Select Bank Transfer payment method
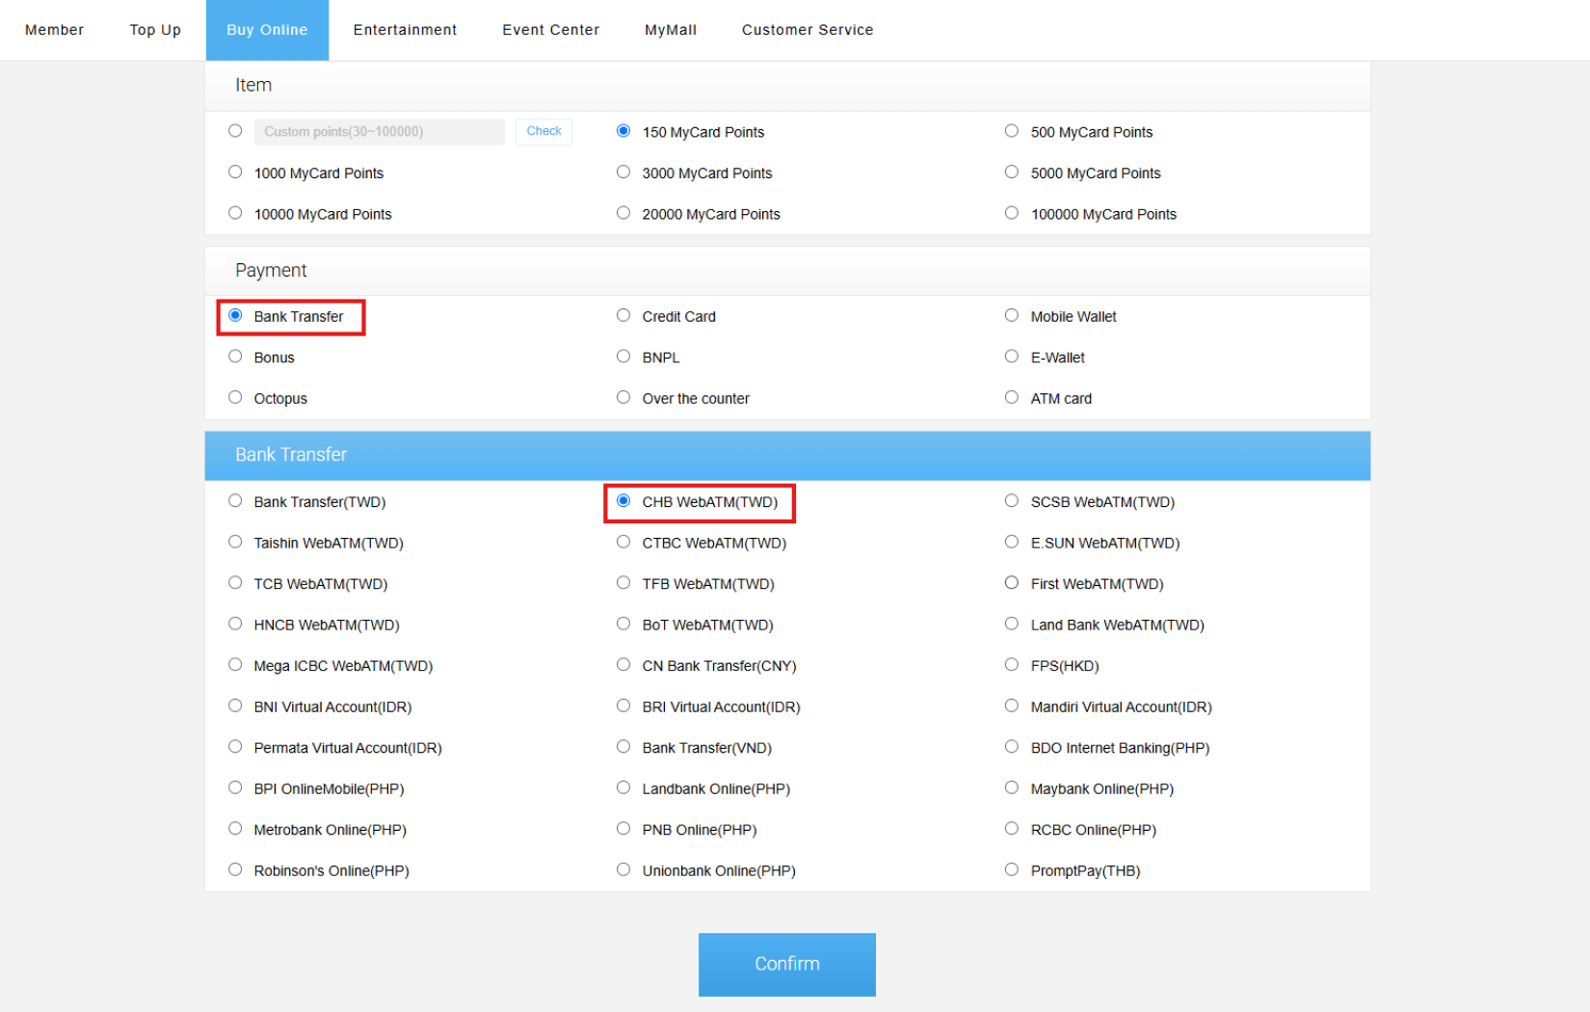The width and height of the screenshot is (1590, 1012). [x=235, y=315]
